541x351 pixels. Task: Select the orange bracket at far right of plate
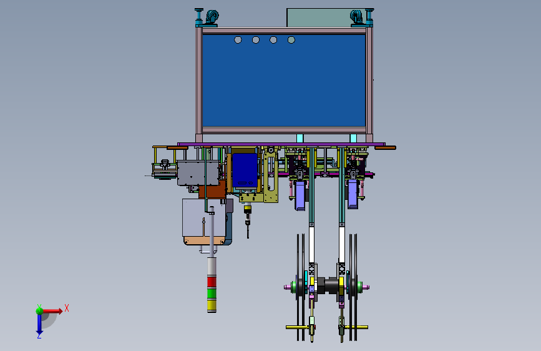tap(385, 148)
